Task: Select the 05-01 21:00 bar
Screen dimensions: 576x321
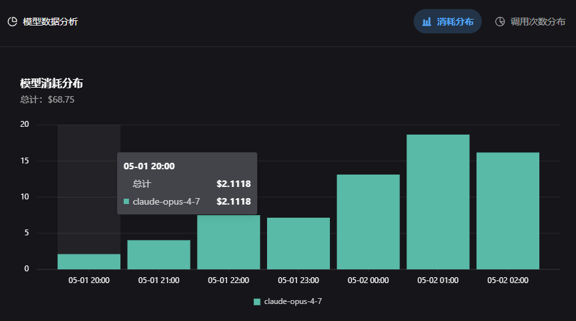Action: tap(158, 254)
